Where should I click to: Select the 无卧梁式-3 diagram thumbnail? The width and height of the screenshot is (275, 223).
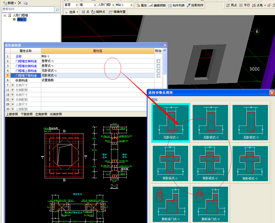coord(250,122)
